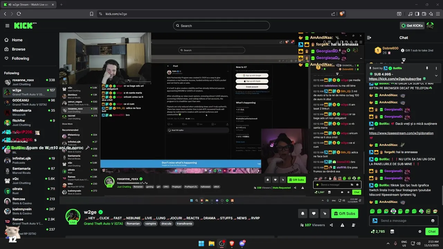The width and height of the screenshot is (443, 249).
Task: Click the 107 Viewers count
Action: pos(313,225)
